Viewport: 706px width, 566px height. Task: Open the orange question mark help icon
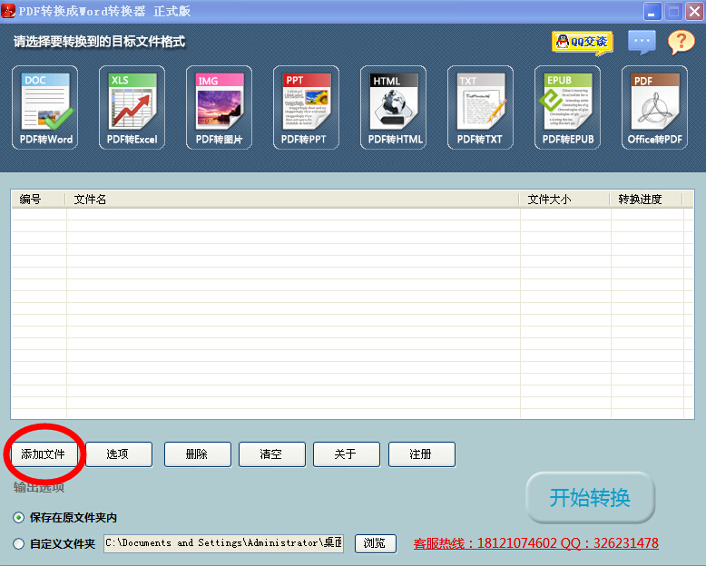coord(681,43)
